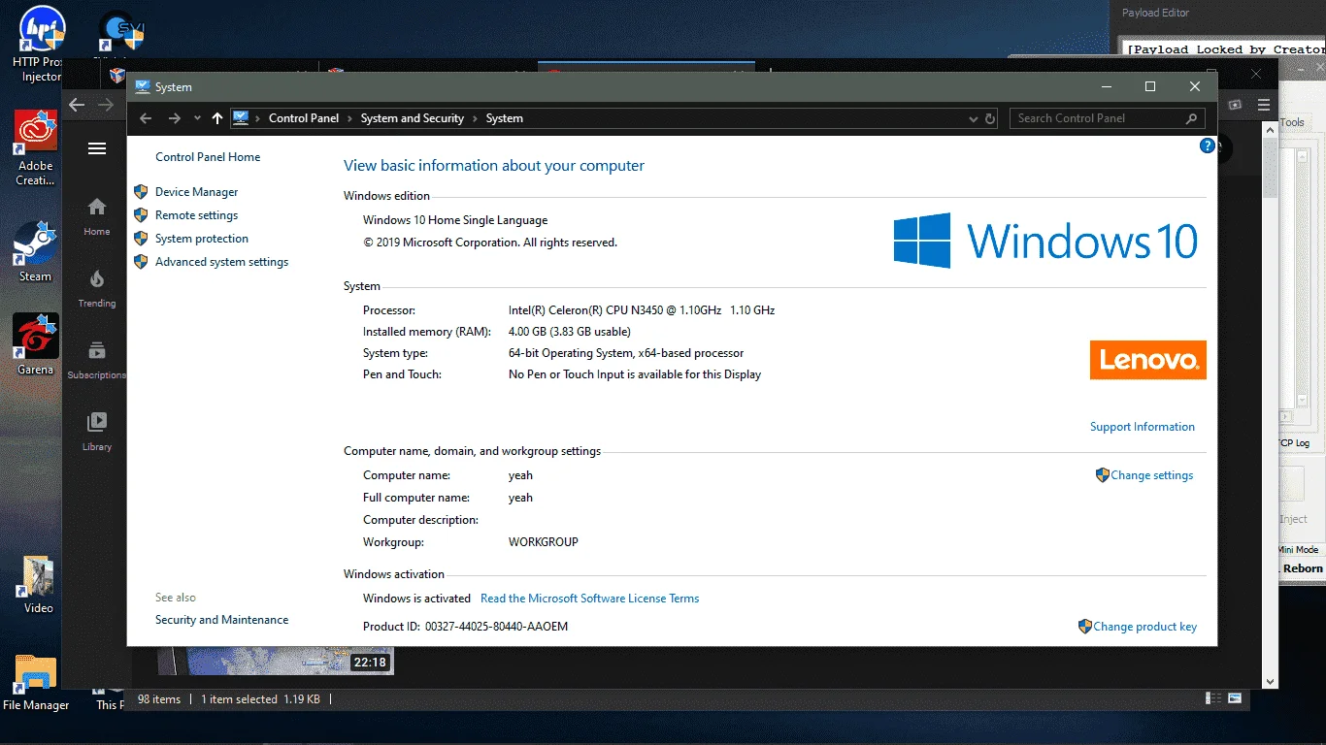Click Change settings for computer name
This screenshot has height=745, width=1326.
[1151, 475]
